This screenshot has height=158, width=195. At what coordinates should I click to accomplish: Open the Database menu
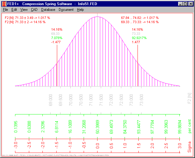[x=48, y=10]
